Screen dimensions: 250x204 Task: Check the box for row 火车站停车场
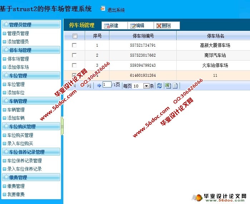[x=74, y=65]
